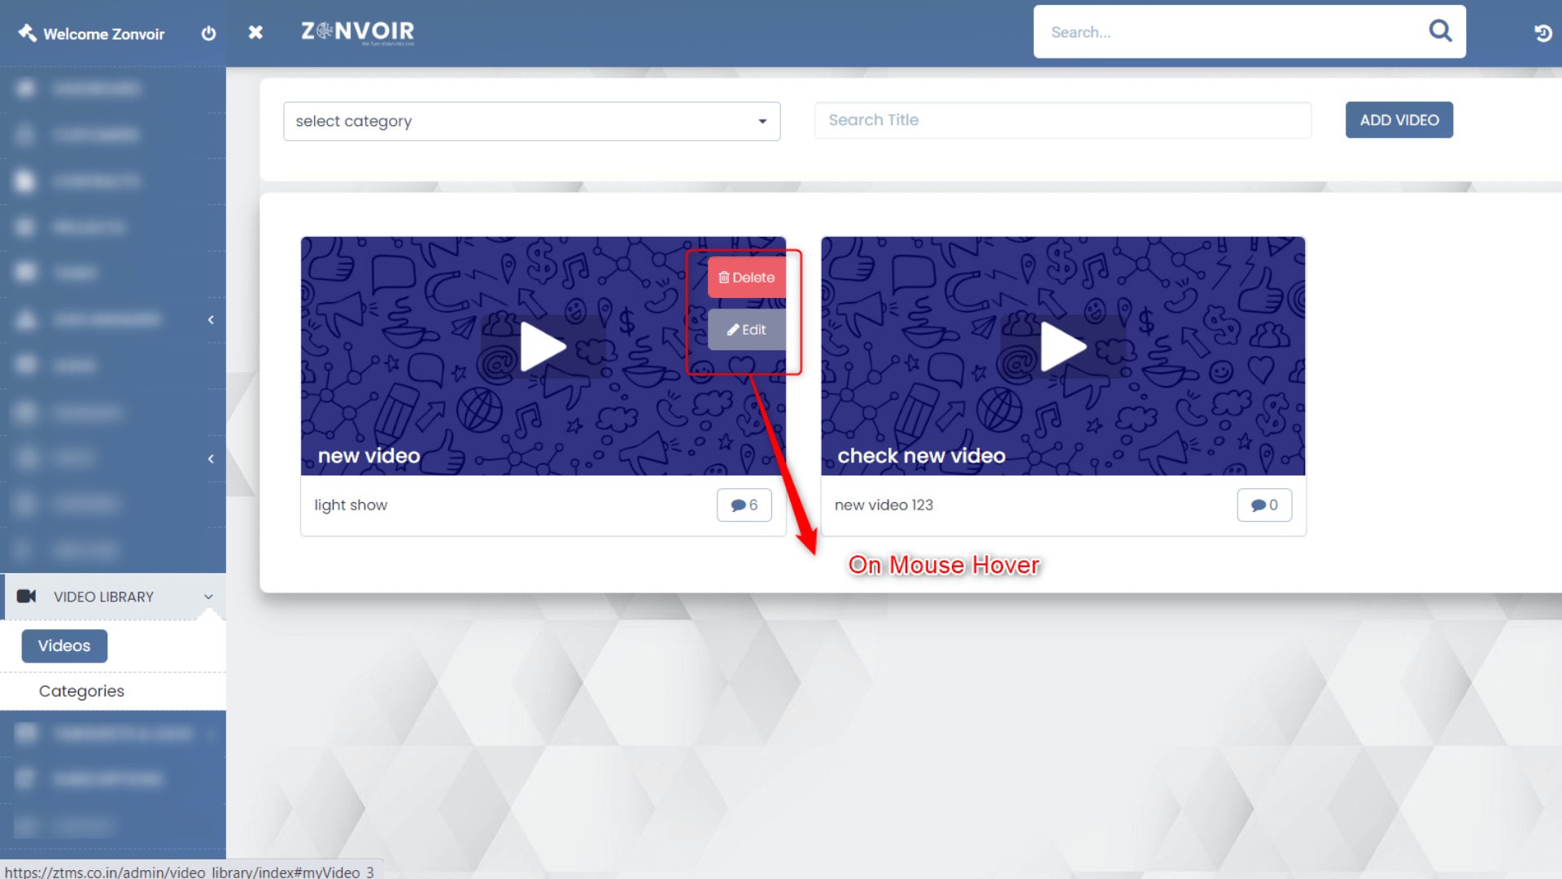This screenshot has width=1562, height=879.
Task: Click the Welcome Zonvoir user icon
Action: point(27,33)
